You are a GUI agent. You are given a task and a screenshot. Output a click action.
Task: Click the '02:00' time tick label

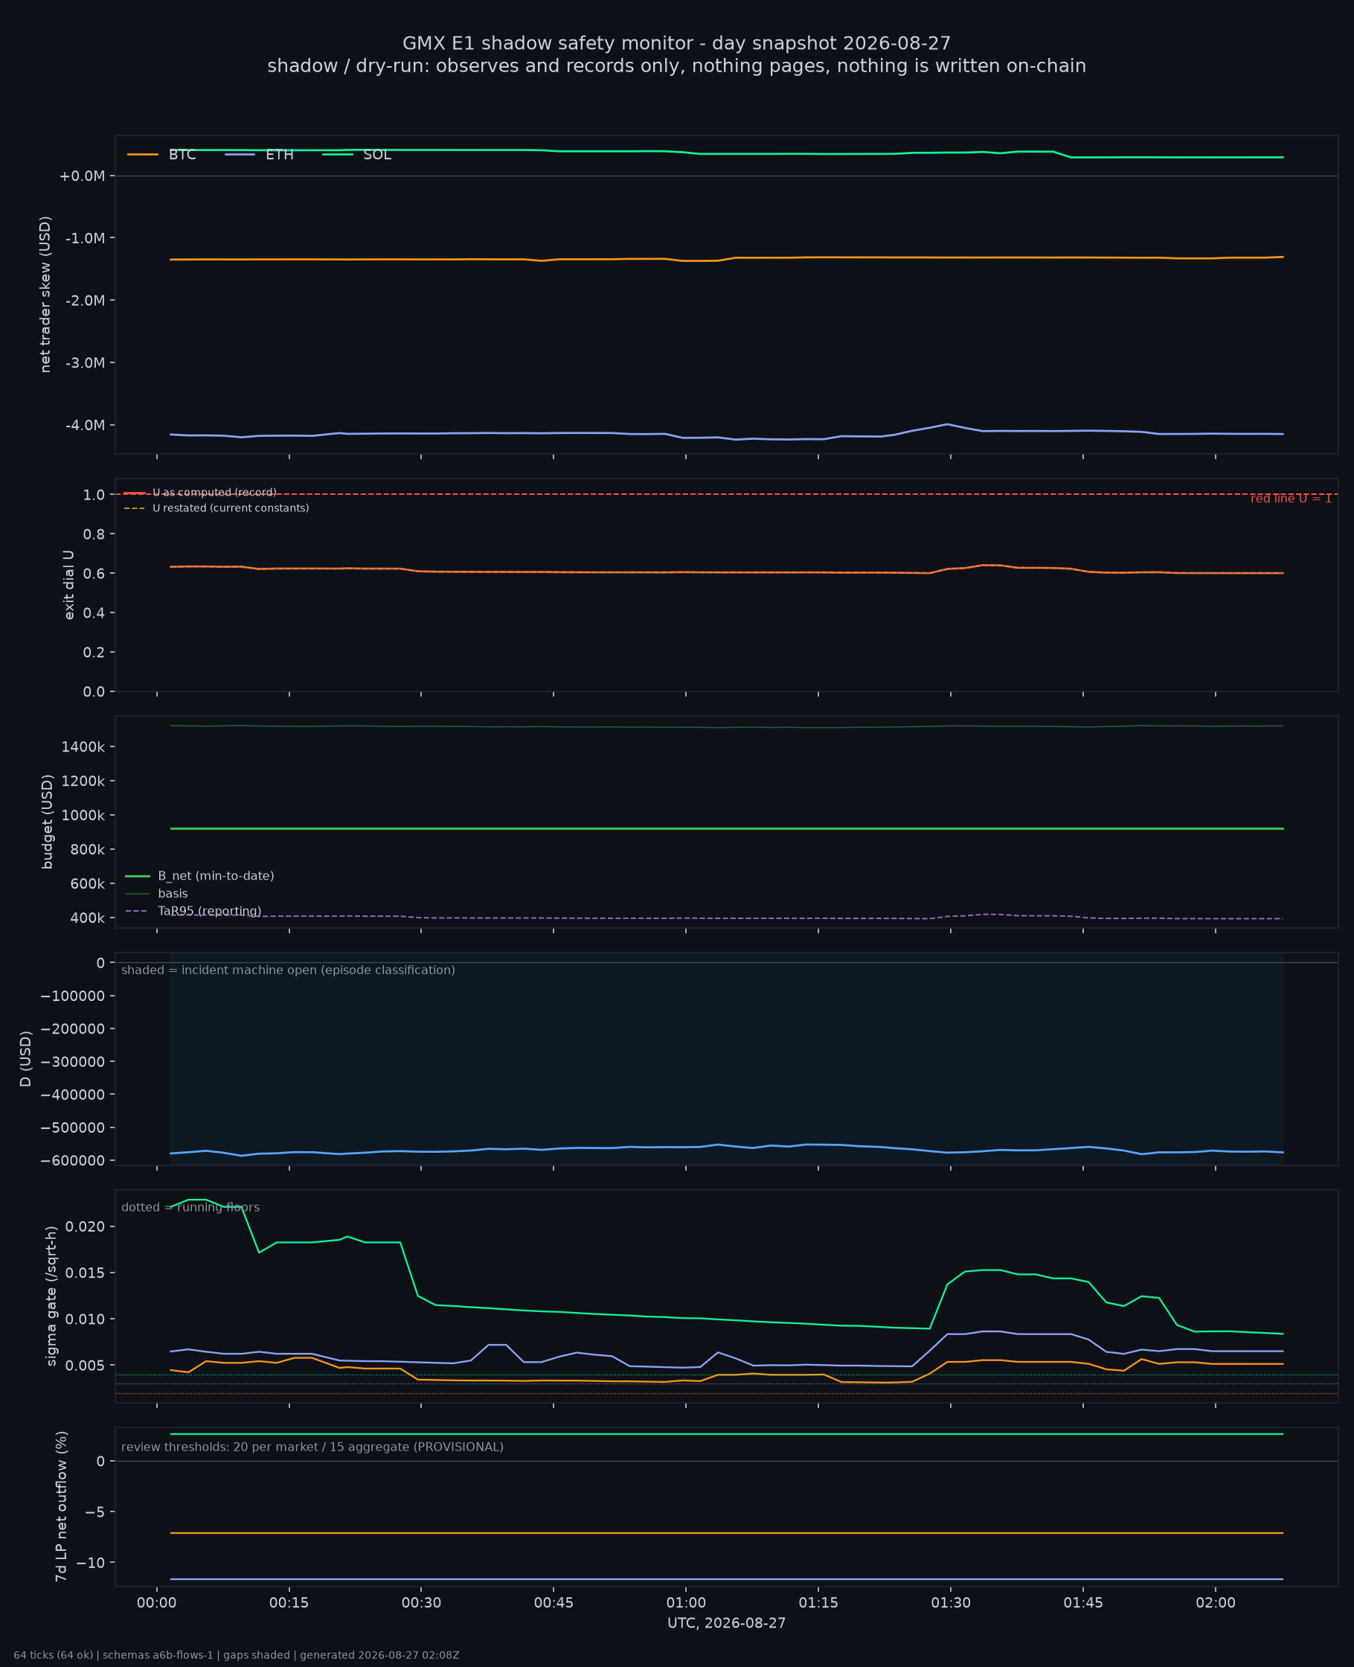pos(1216,1604)
